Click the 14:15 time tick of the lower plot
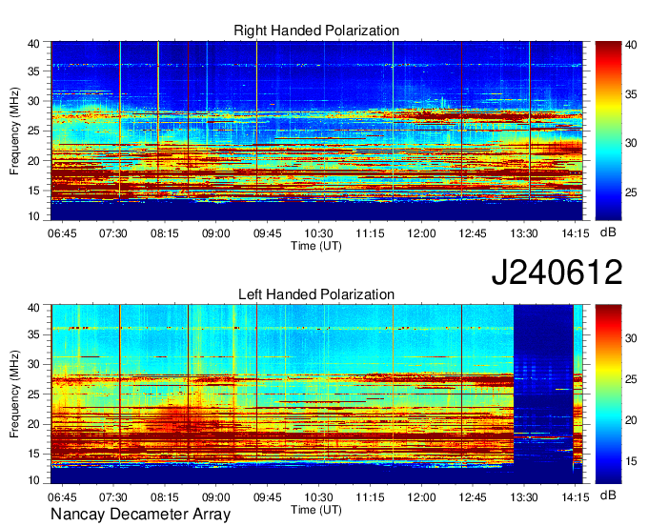Viewport: 648px width, 526px height. click(576, 497)
